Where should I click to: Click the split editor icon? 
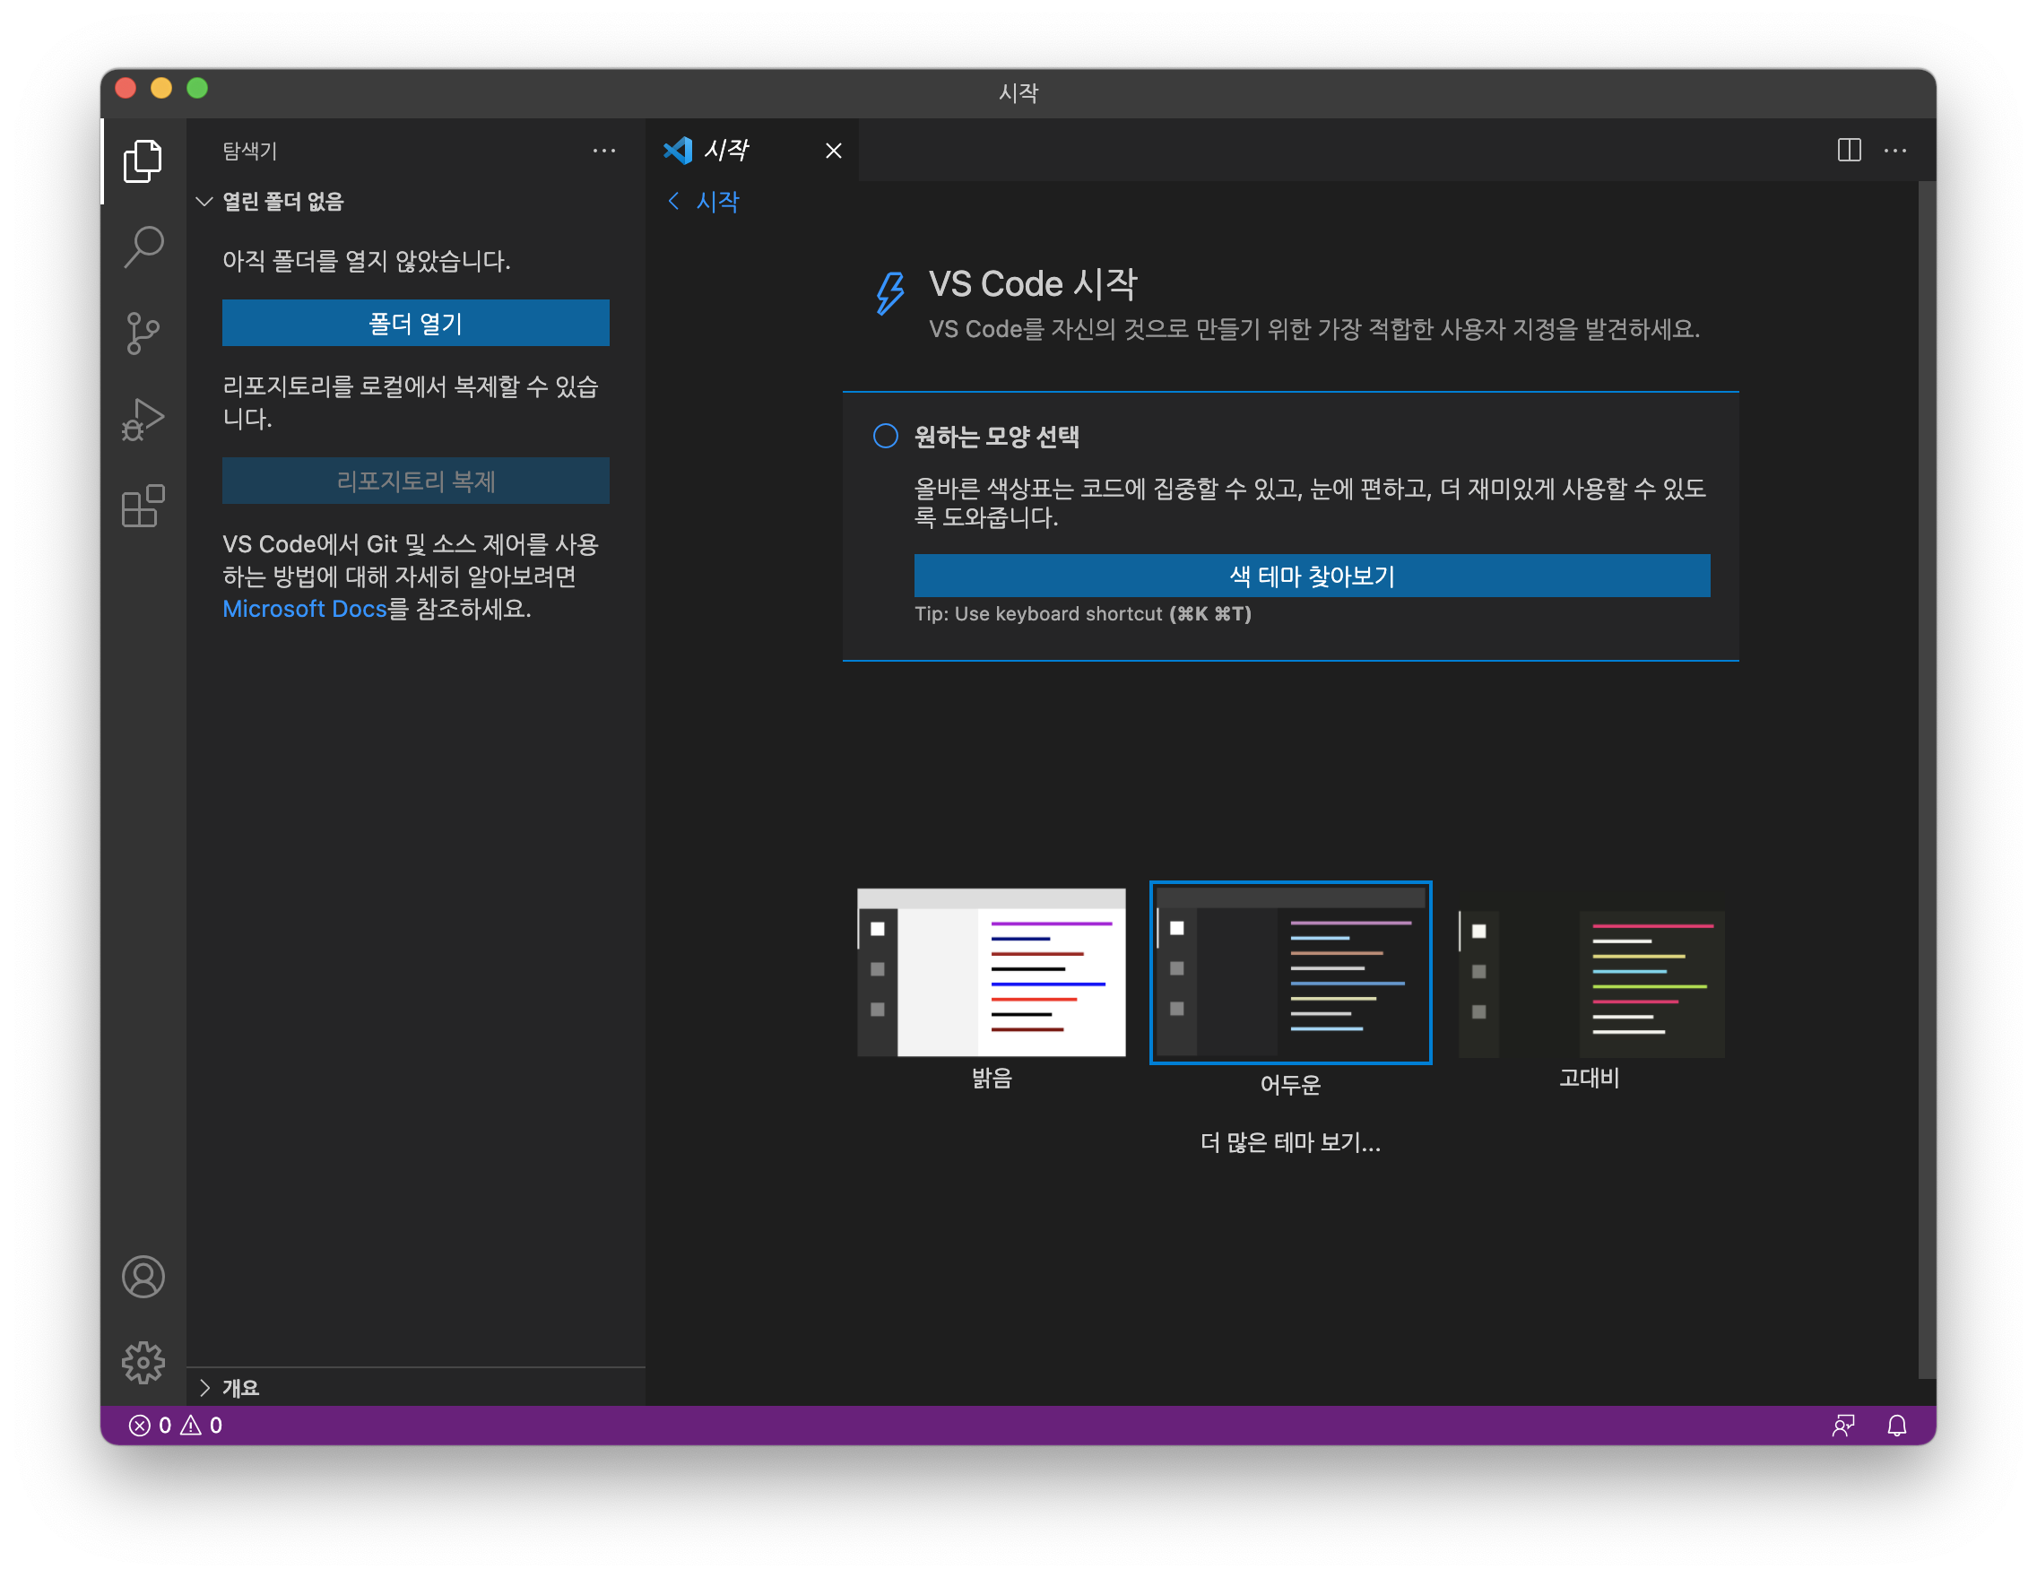[1849, 150]
